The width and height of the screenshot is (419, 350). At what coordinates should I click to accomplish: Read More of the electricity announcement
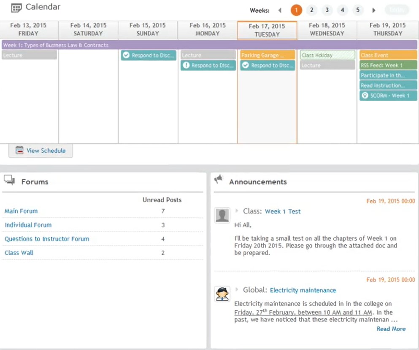coord(391,329)
